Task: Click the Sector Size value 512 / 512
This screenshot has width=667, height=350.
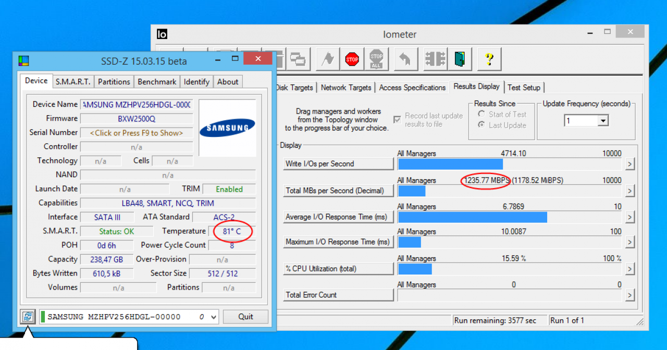Action: click(223, 273)
